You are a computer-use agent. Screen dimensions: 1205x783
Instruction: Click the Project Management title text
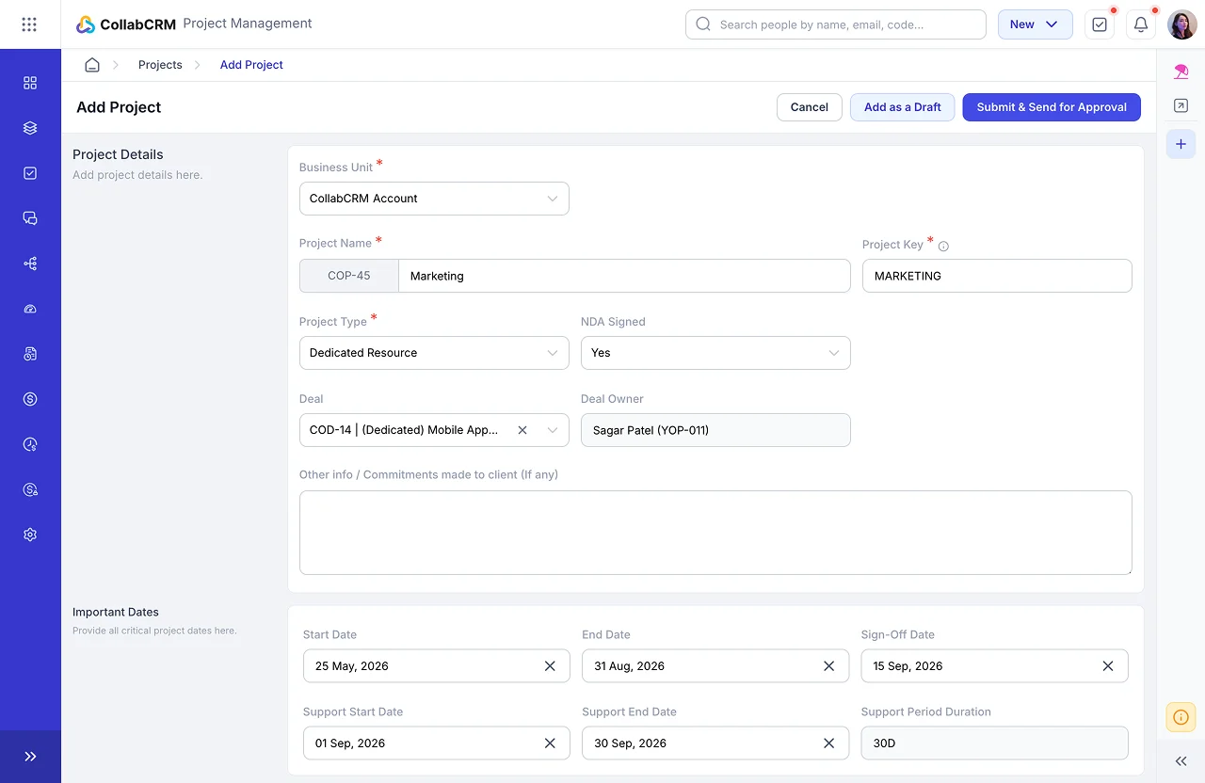pyautogui.click(x=248, y=24)
